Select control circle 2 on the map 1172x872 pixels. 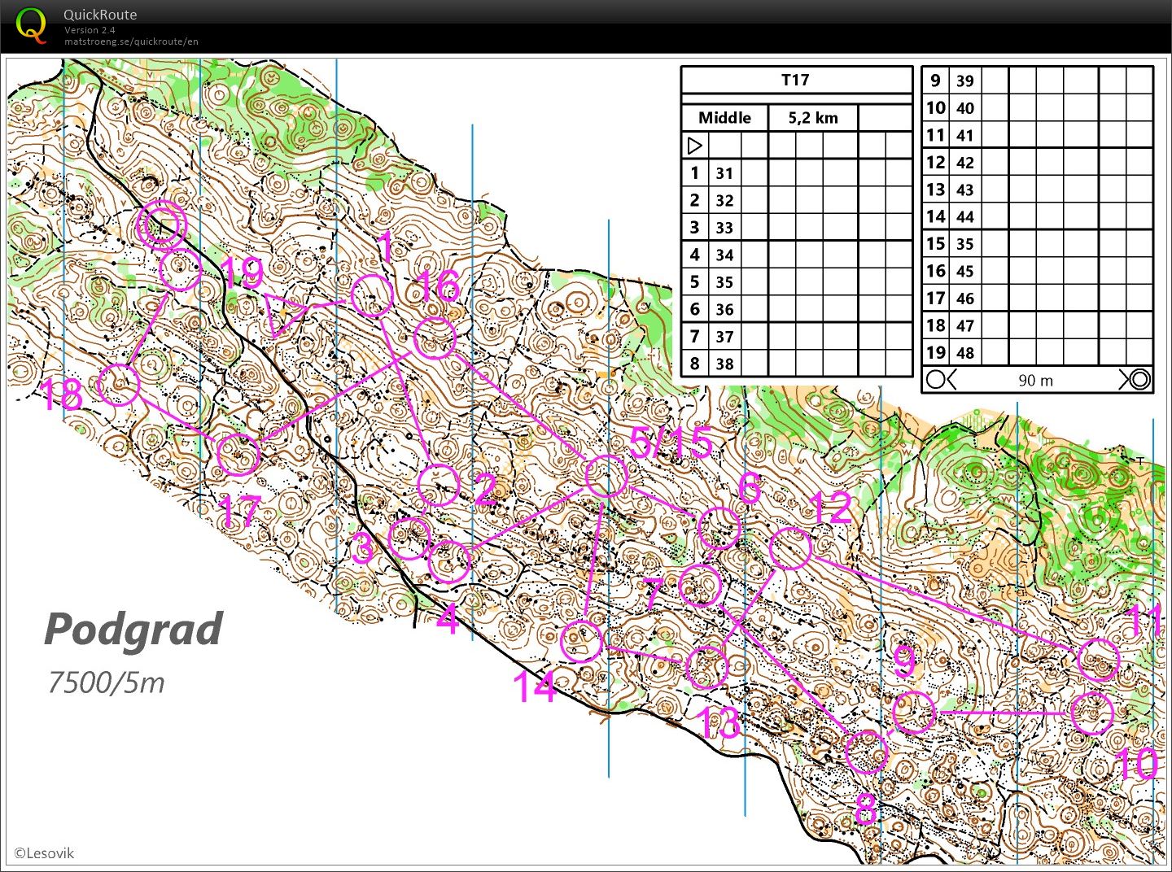[439, 485]
